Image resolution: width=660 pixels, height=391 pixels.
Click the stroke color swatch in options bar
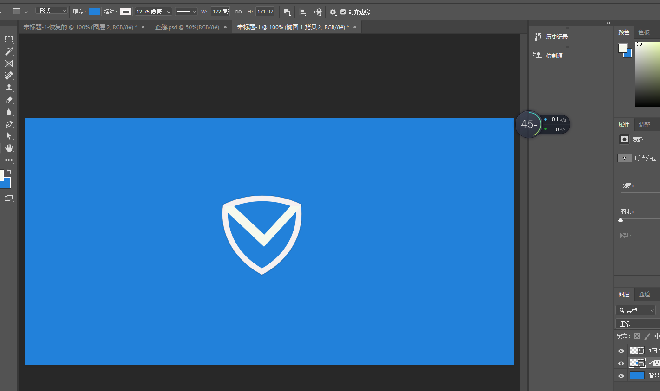click(126, 12)
